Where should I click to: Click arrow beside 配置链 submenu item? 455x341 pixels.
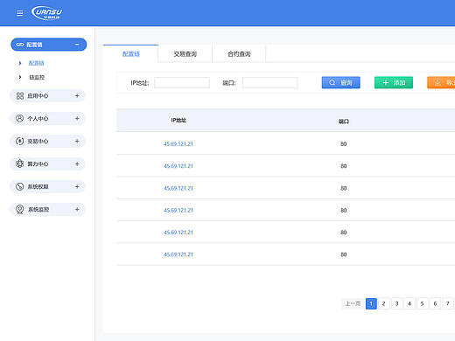pos(20,63)
